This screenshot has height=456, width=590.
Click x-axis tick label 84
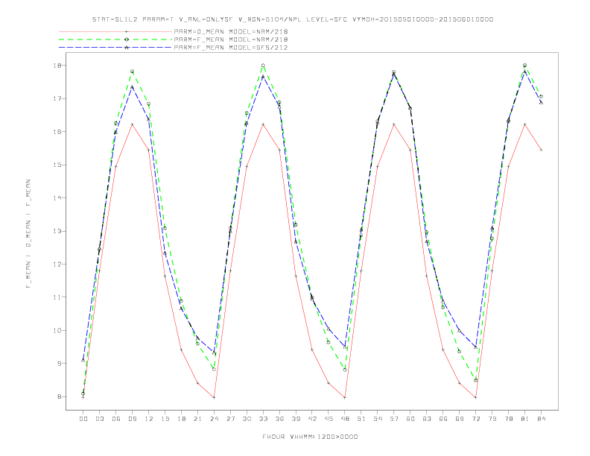pyautogui.click(x=541, y=419)
